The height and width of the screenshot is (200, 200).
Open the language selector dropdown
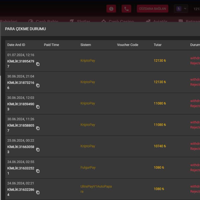click(181, 9)
